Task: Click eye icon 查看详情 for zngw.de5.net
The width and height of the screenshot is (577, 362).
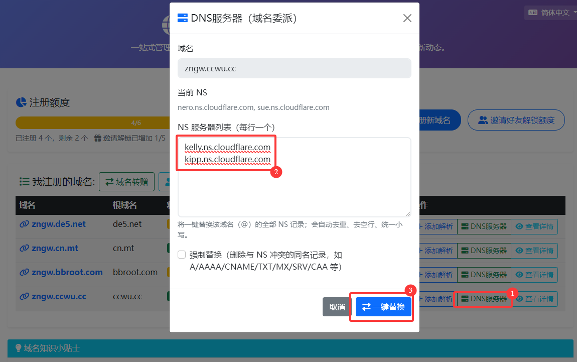Action: coord(519,226)
